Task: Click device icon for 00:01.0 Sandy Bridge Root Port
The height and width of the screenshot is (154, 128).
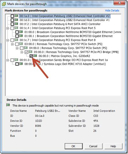Action: point(16,60)
